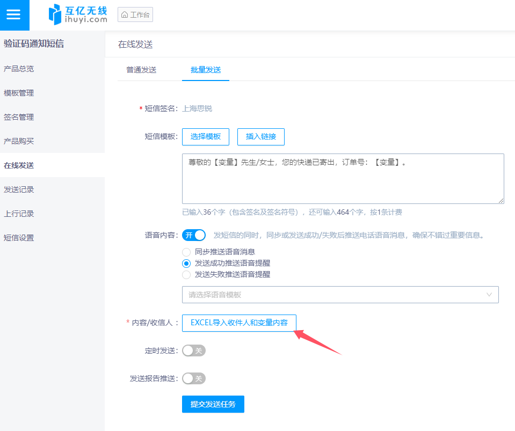Go to 发送记录 in the sidebar
This screenshot has height=431, width=515.
(19, 189)
